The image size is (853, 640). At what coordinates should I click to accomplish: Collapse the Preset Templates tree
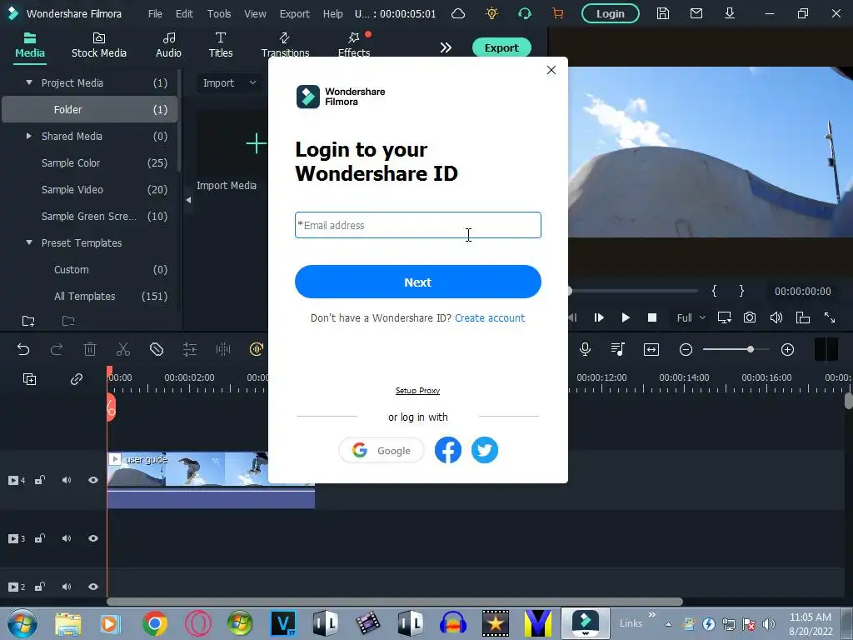pos(29,242)
